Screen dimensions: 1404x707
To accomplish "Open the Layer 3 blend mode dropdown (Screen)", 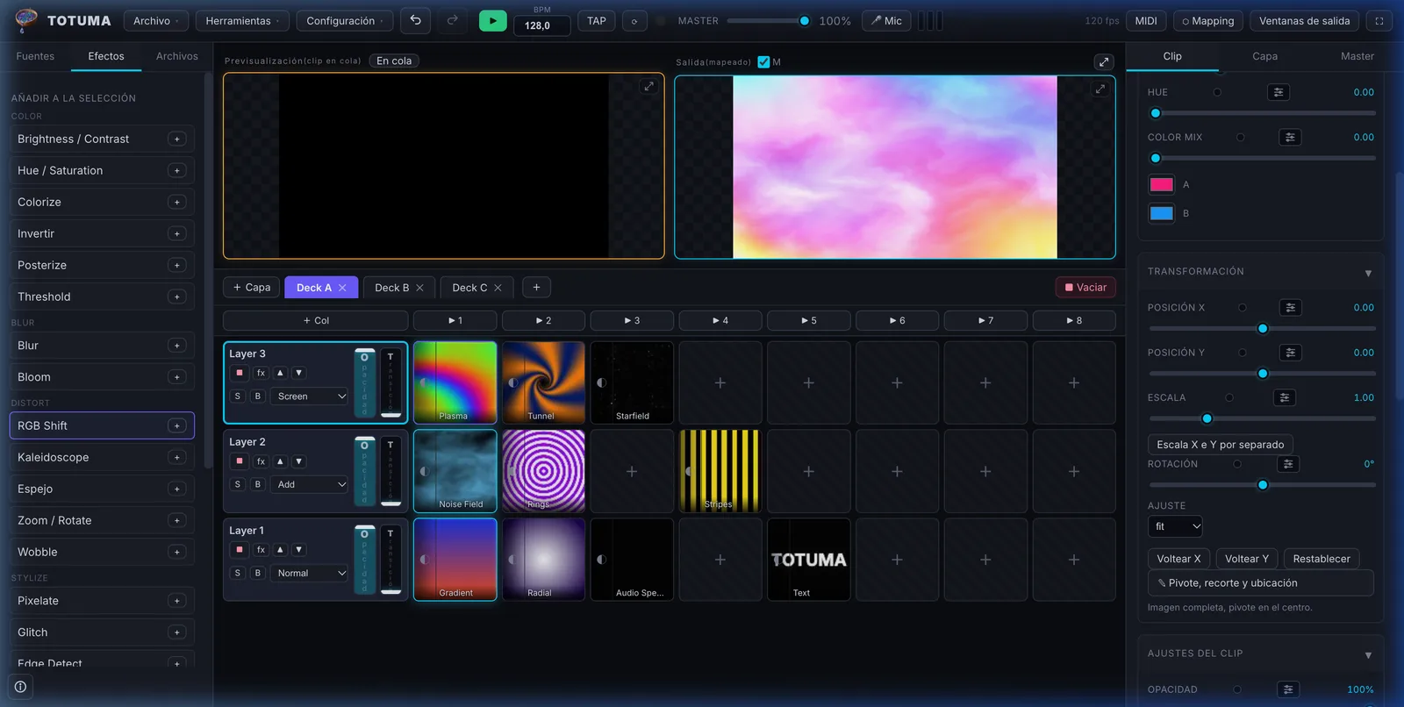I will pos(310,396).
